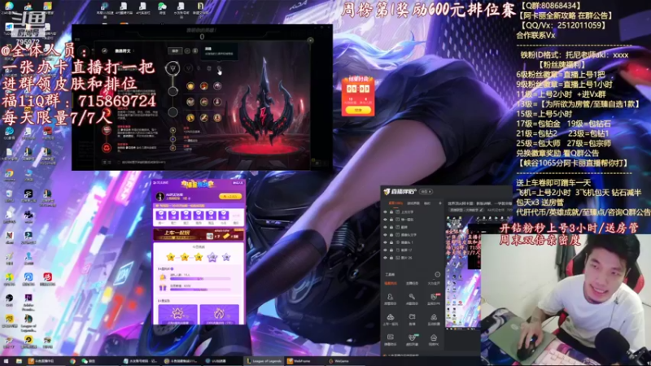Toggle the eye on the top source layer
The image size is (651, 366).
coord(385,211)
